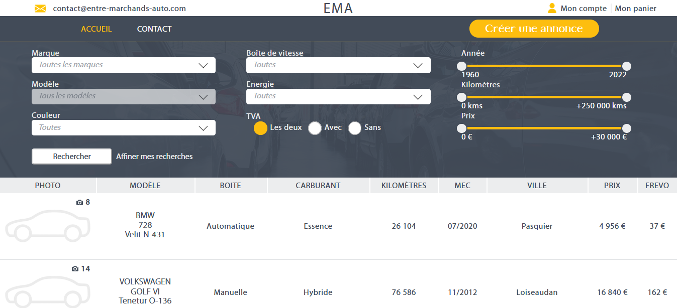Open the BMW 728 car placeholder photo
Viewport: 677px width, 308px height.
tap(48, 226)
